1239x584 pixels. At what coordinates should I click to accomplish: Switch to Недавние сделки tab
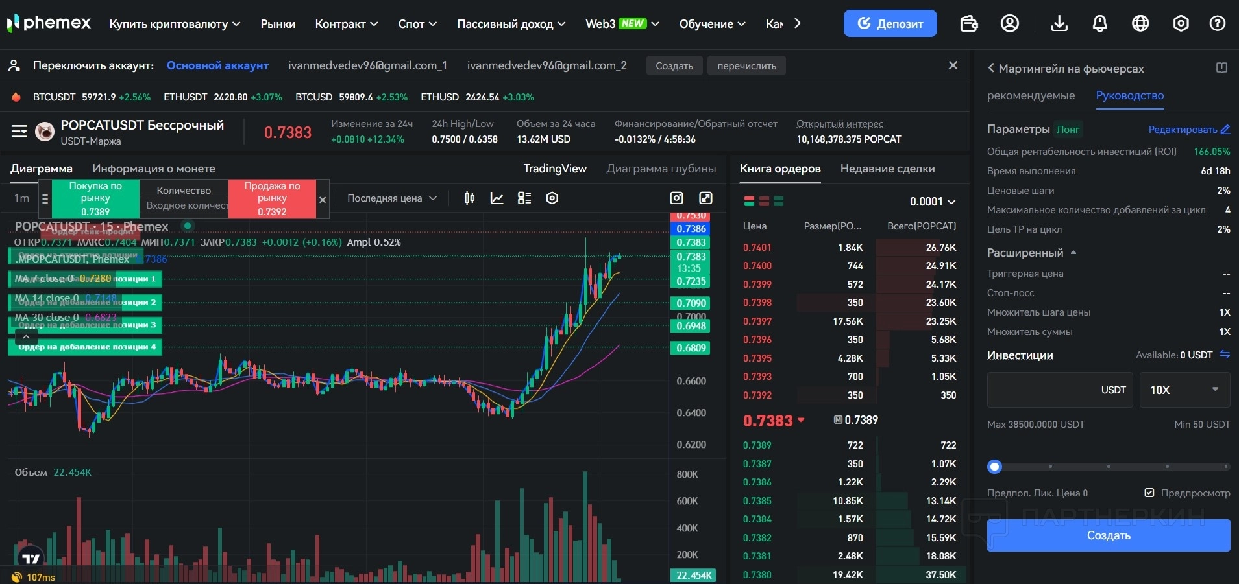click(x=887, y=169)
